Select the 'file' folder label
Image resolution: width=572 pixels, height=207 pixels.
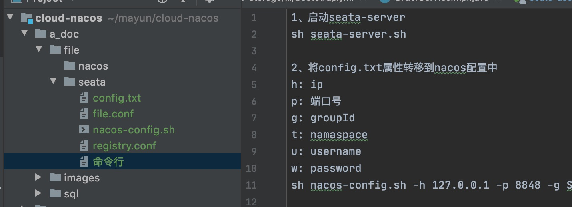[x=72, y=50]
